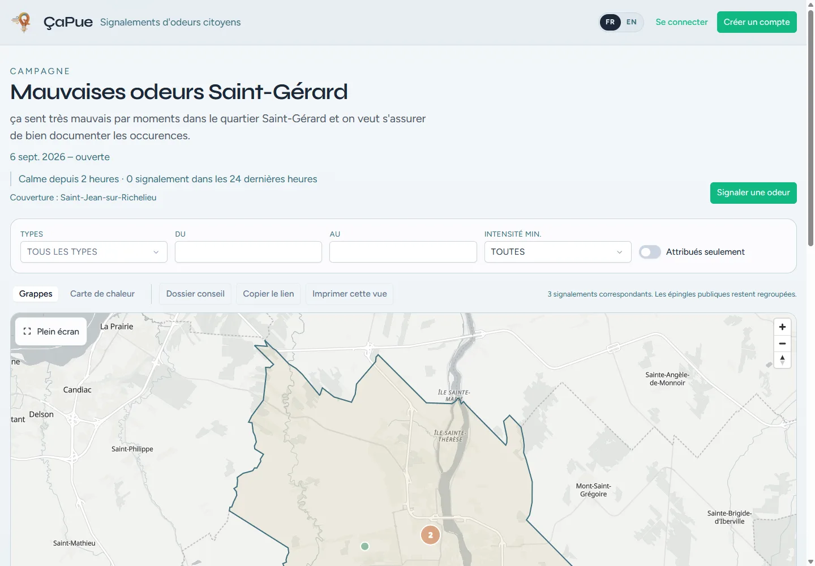
Task: Switch to 'Carte de chaleur' view
Action: click(102, 294)
